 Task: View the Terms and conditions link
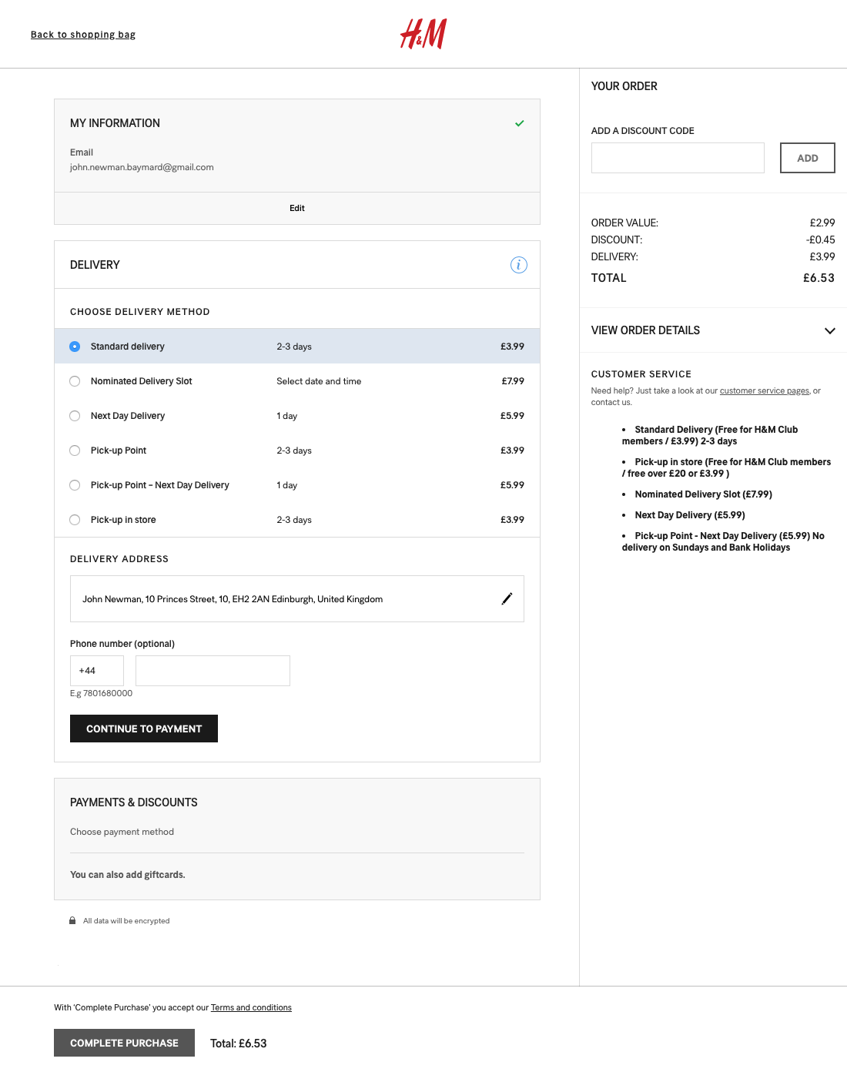click(250, 1007)
